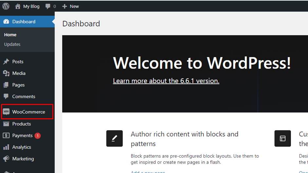308x173 pixels.
Task: Click the Comments speech bubble sidebar icon
Action: [6, 96]
